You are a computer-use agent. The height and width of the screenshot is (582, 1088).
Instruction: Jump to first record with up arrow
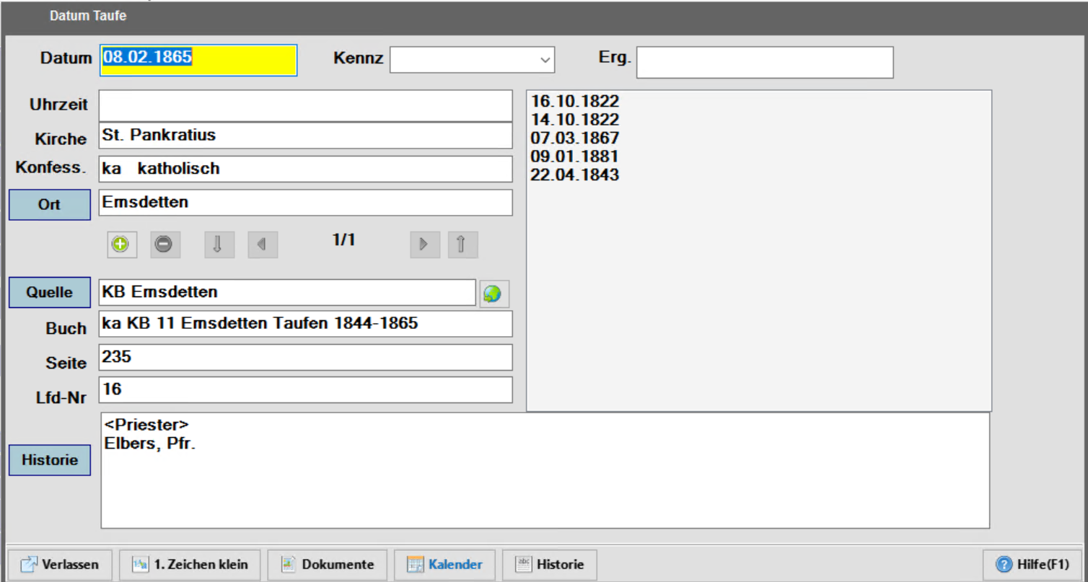pyautogui.click(x=462, y=244)
